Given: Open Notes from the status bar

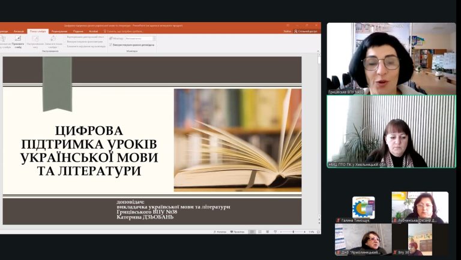Looking at the screenshot, I should pos(220,232).
